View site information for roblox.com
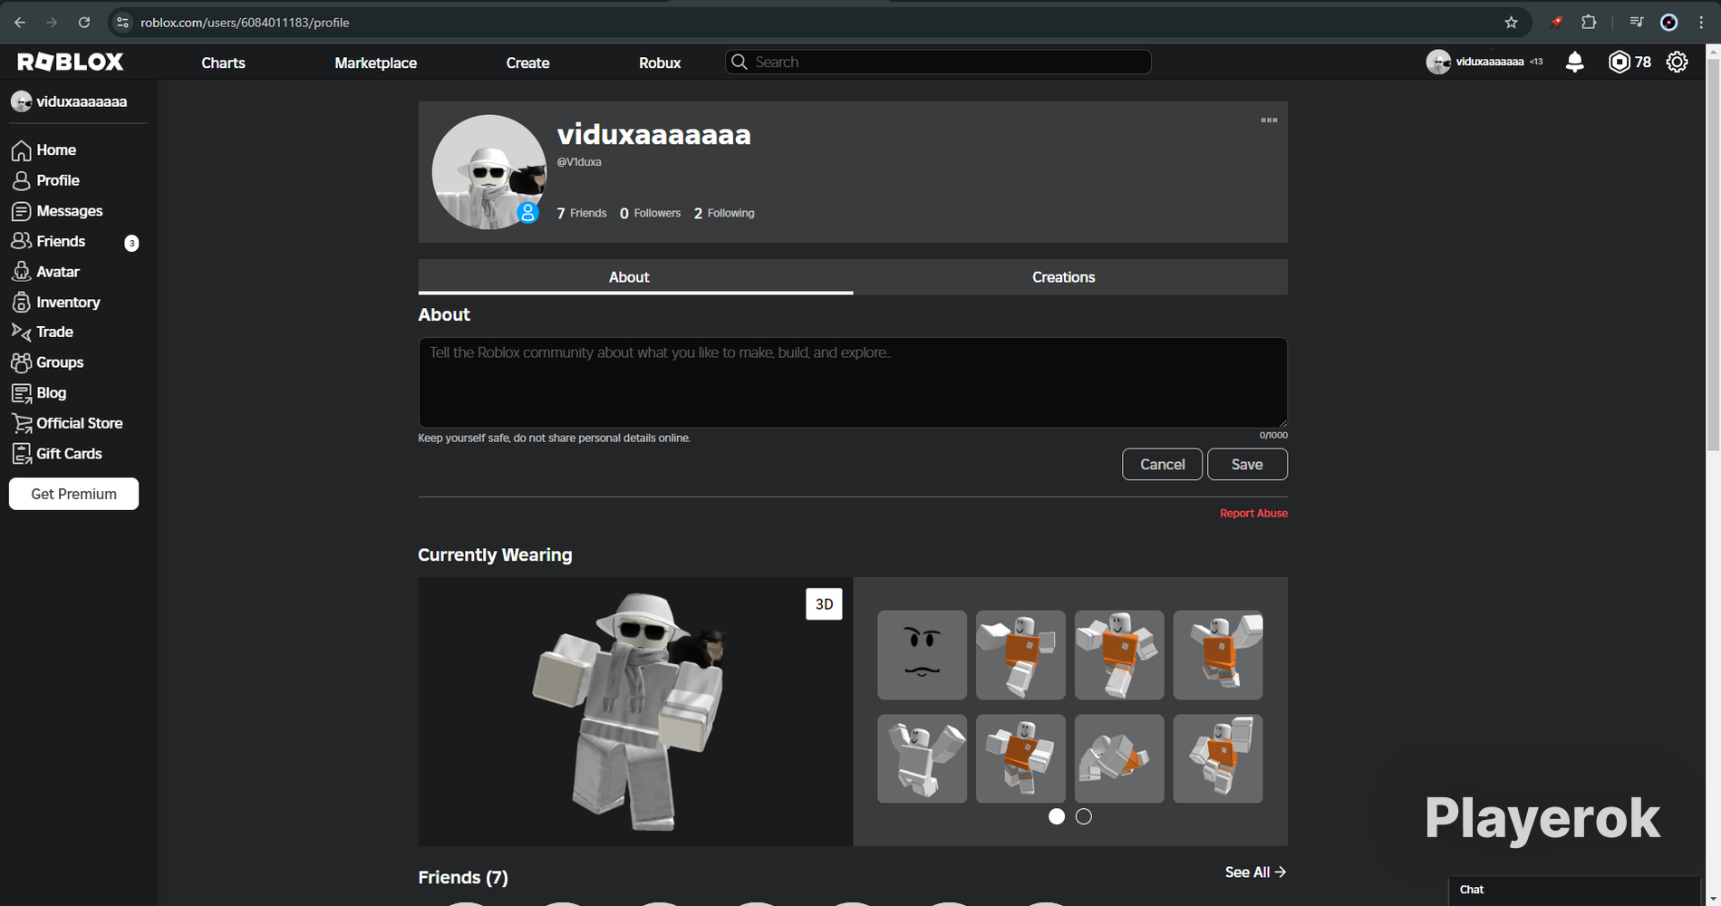The image size is (1721, 906). click(123, 23)
